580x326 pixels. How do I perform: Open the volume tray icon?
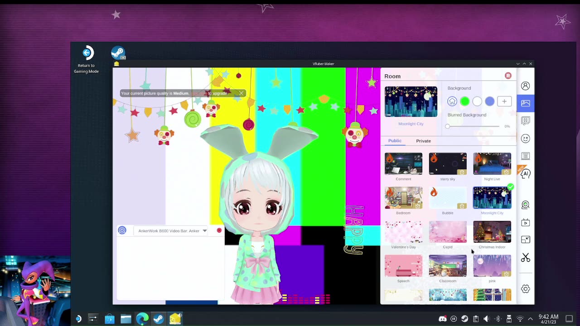pyautogui.click(x=487, y=319)
